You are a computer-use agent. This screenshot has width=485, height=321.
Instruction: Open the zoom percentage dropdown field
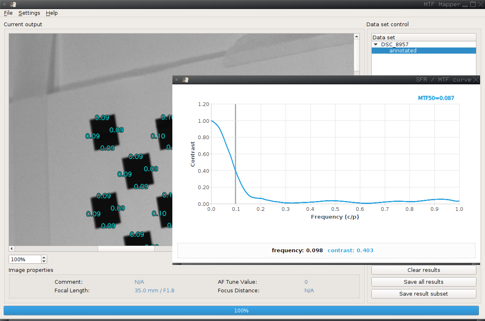[x=23, y=259]
